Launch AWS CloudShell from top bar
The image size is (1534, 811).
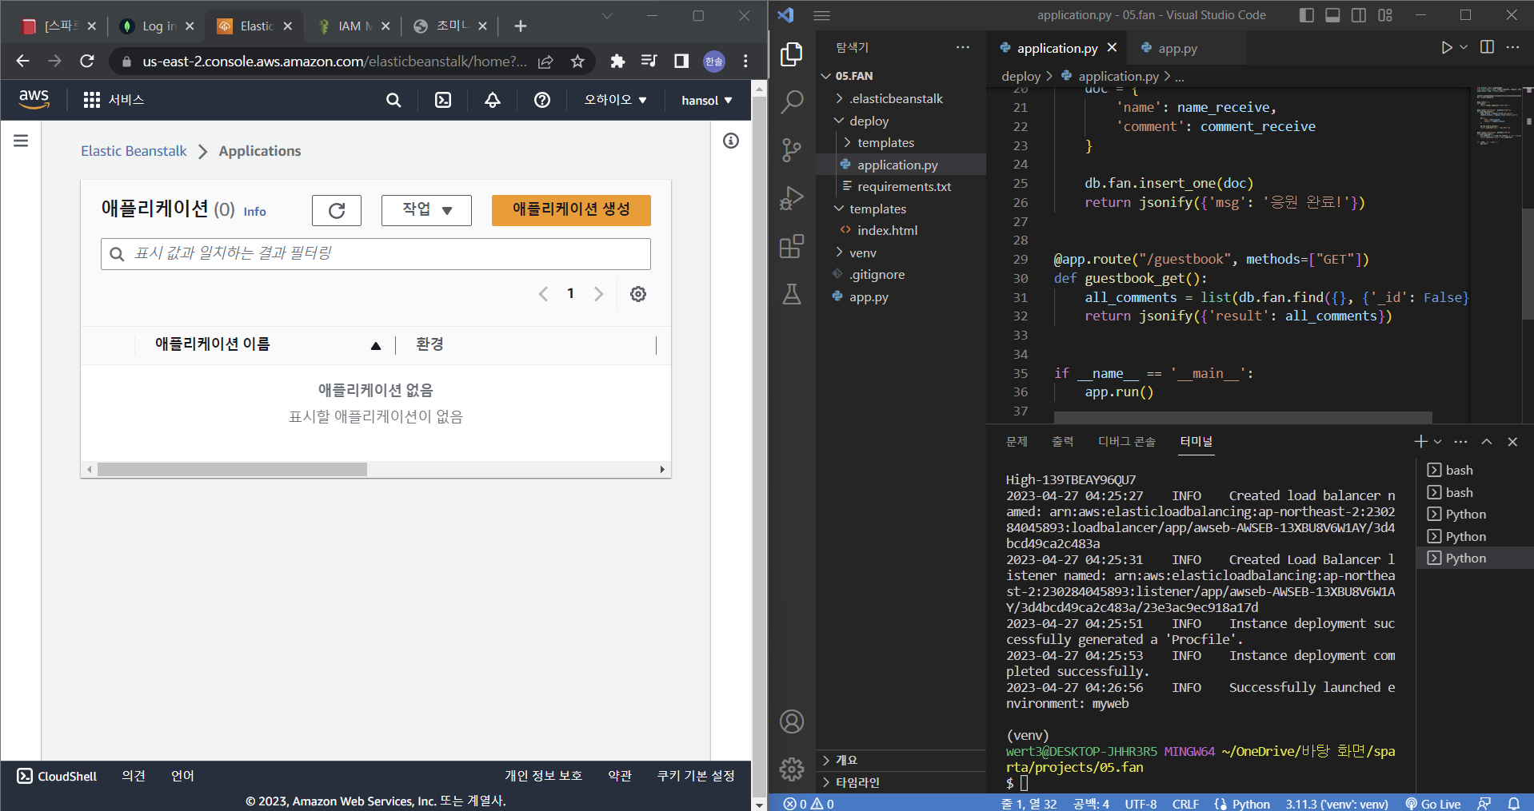(443, 100)
